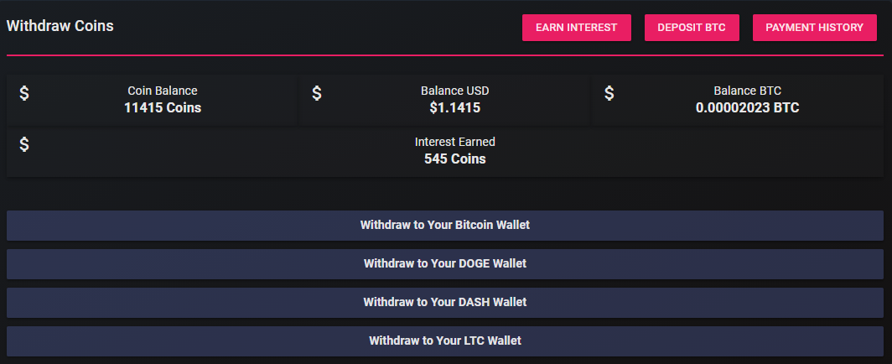The image size is (892, 364).
Task: Click the 545 Coins interest value
Action: [455, 159]
